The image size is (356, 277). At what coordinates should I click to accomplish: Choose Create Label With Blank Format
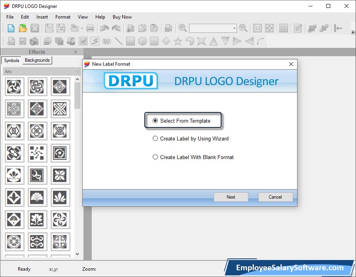tap(155, 157)
